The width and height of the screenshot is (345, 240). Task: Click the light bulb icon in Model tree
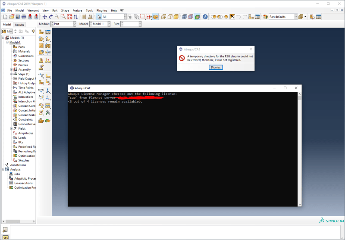[33, 31]
